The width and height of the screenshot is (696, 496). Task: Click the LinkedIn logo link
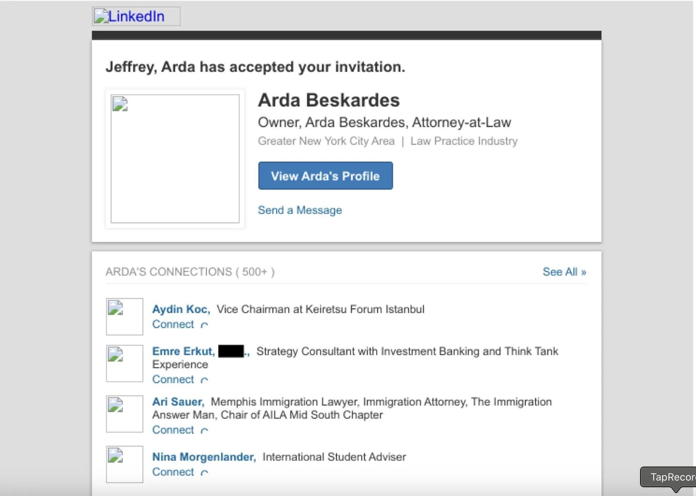136,17
